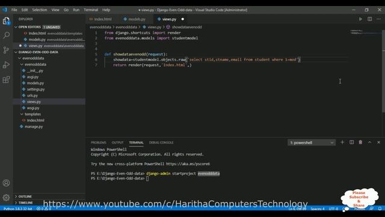Switch to Debug Console tab
This screenshot has height=217, width=385.
click(161, 142)
